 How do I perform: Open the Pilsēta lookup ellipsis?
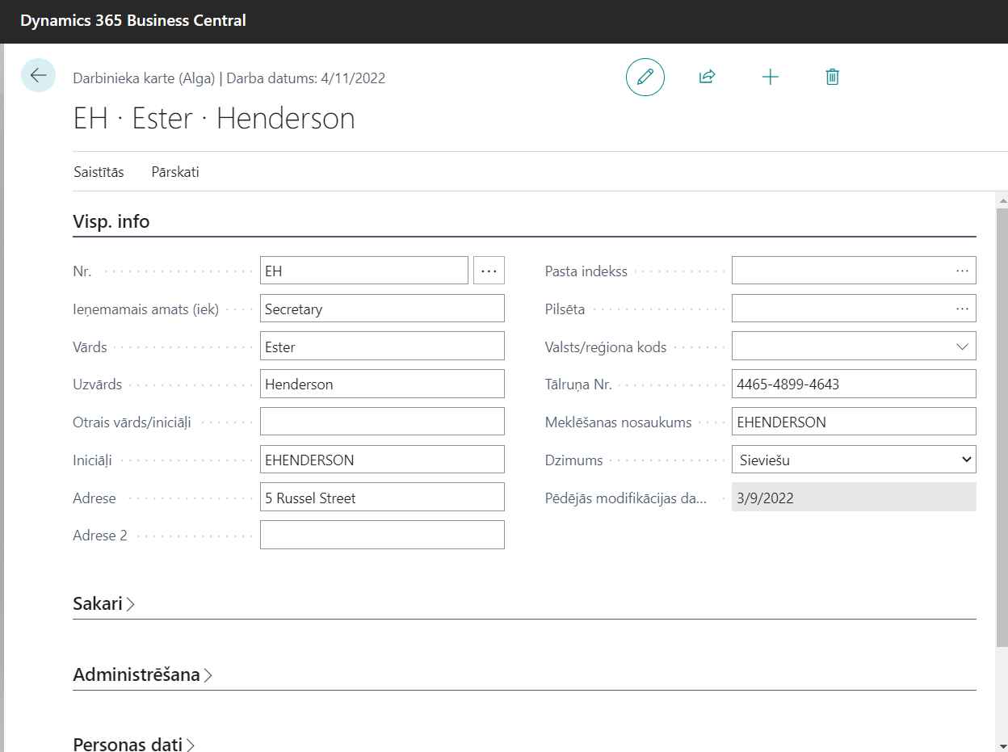961,309
